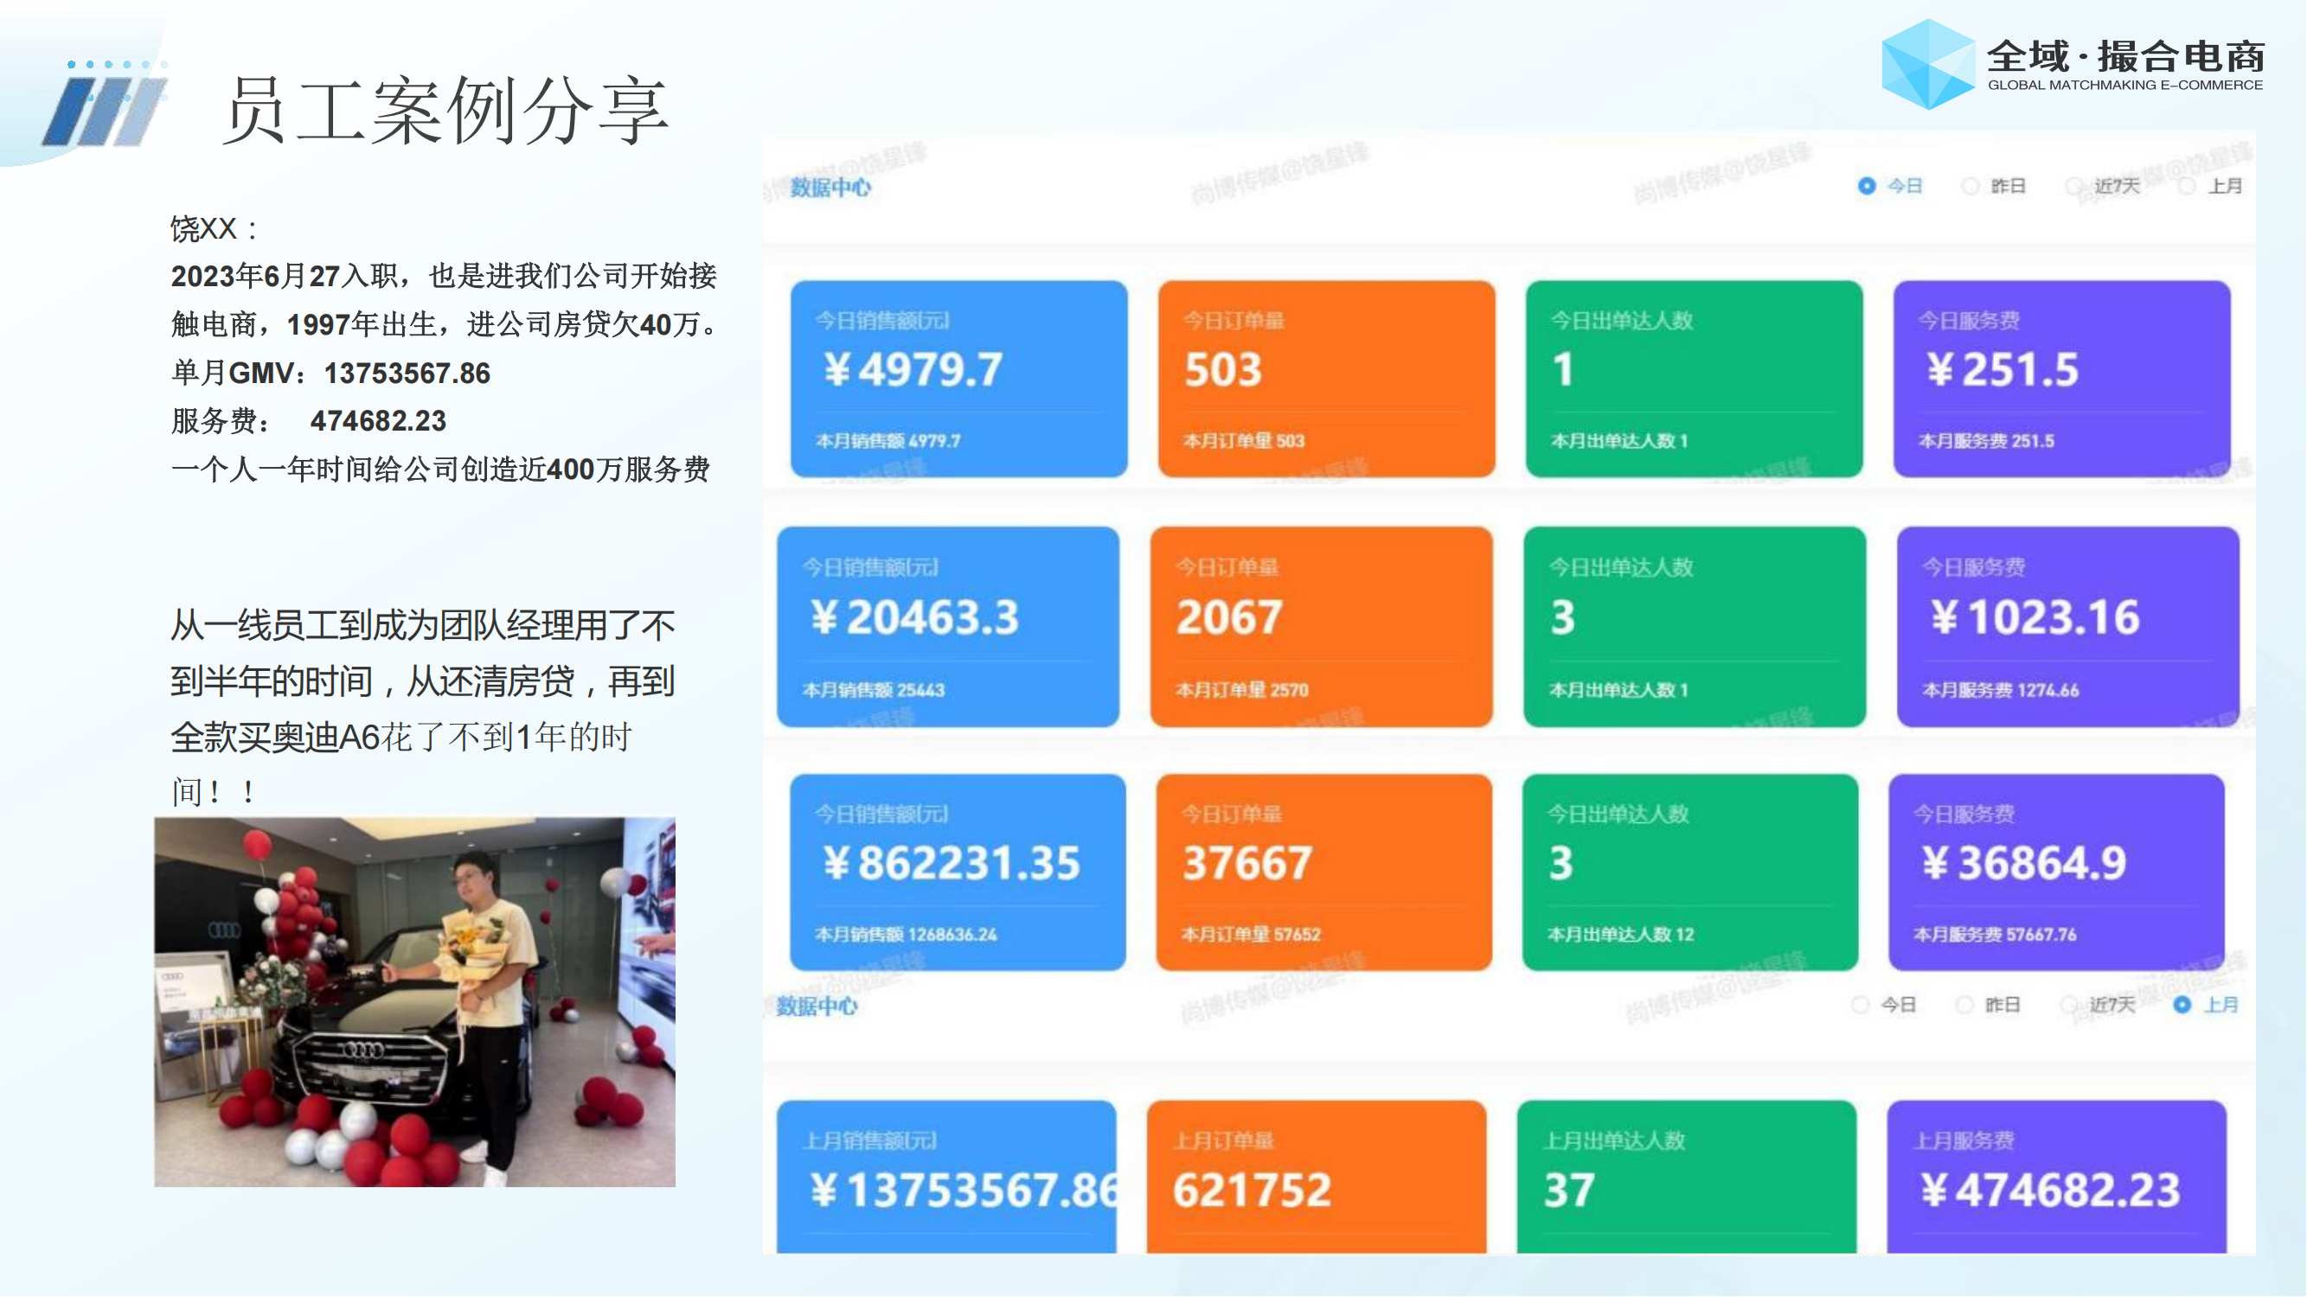Select the lower 近7天 radio button

(2069, 1006)
